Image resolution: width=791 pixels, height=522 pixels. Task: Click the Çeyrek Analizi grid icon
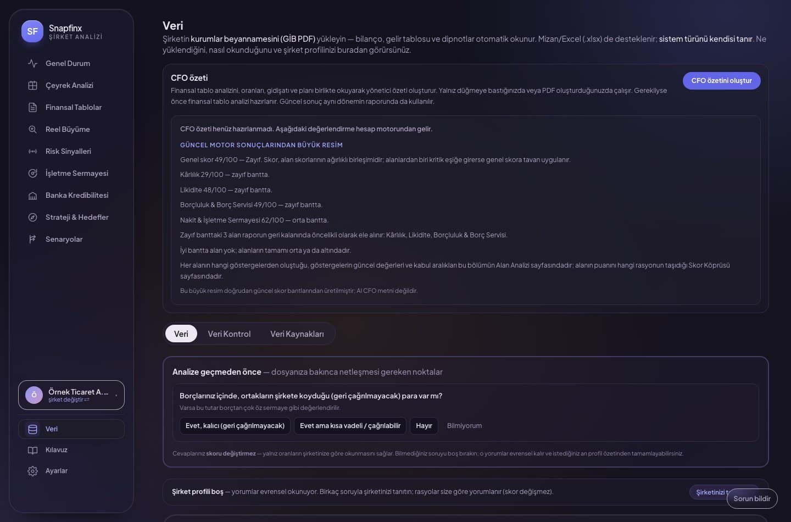tap(32, 85)
